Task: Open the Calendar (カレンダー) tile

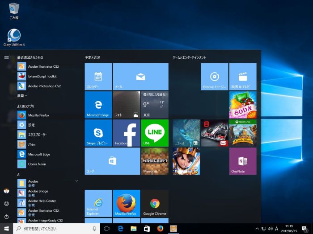Action: [98, 76]
